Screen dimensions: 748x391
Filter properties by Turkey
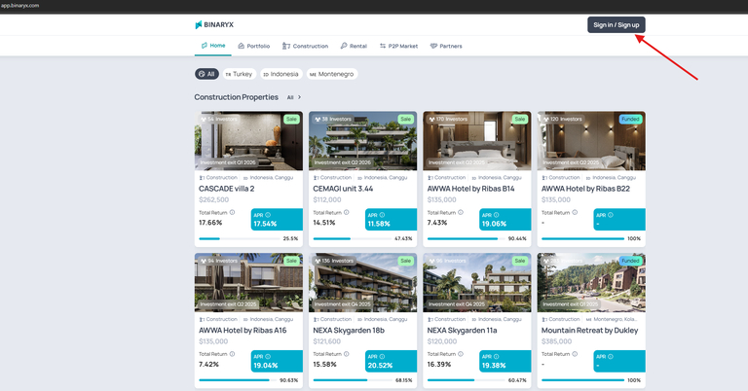point(239,74)
